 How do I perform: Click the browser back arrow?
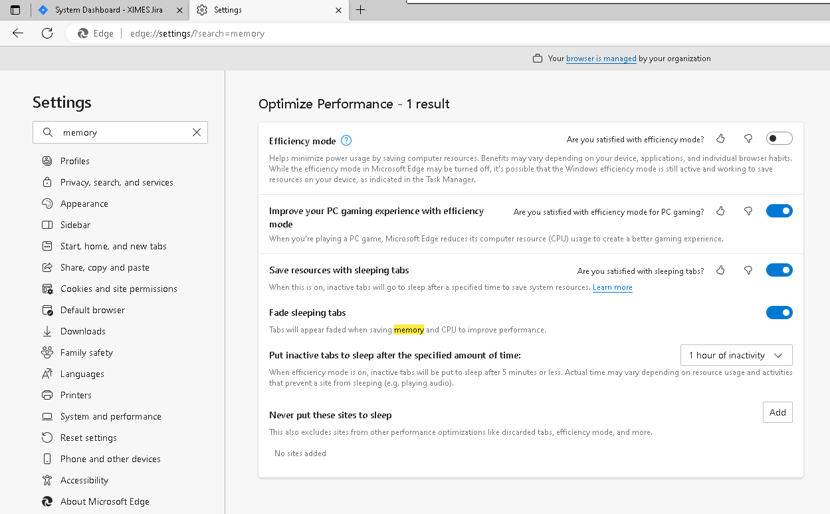pos(18,33)
